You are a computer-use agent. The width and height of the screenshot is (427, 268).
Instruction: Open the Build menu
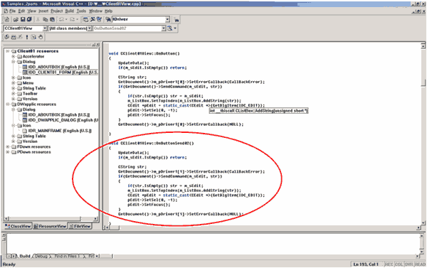[70, 11]
